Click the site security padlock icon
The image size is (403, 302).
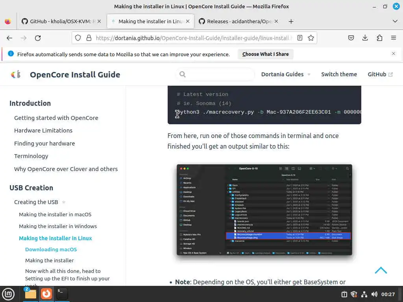[x=89, y=38]
